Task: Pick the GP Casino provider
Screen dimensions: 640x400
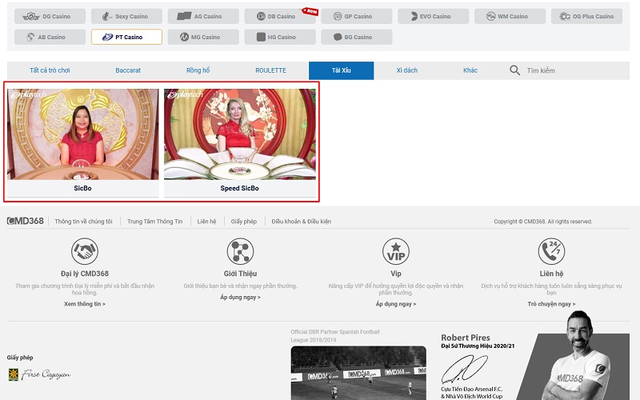Action: coord(357,16)
